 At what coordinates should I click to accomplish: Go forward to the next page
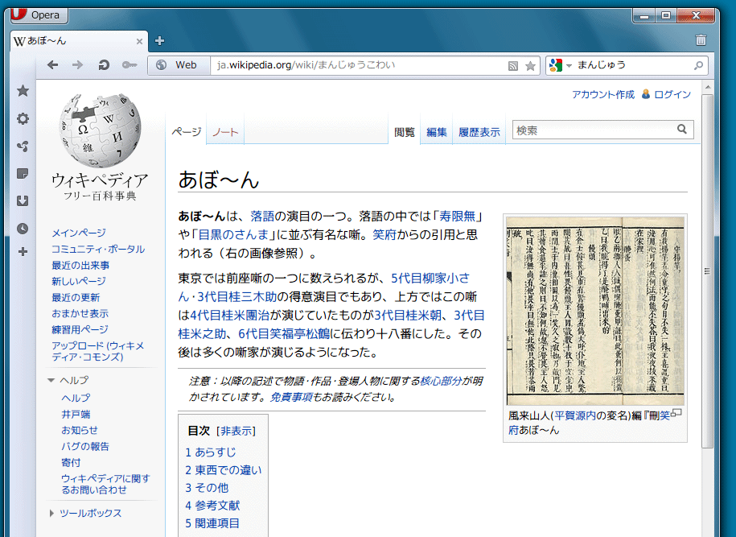pyautogui.click(x=77, y=65)
